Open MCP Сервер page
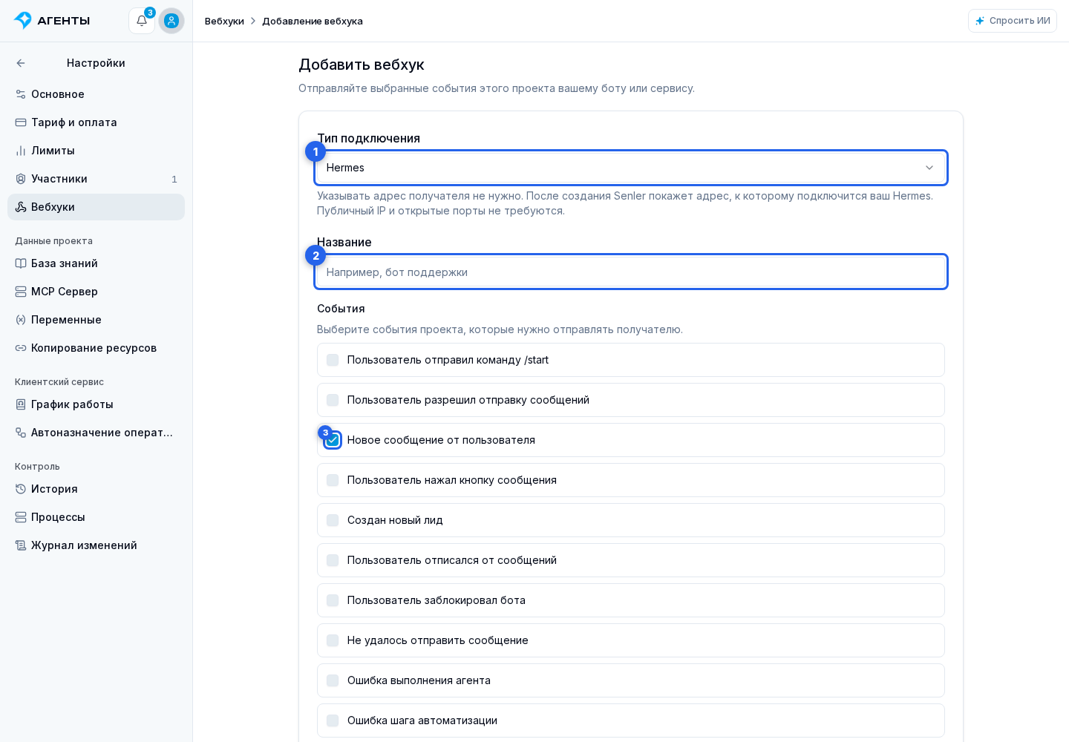1069x742 pixels. point(96,292)
